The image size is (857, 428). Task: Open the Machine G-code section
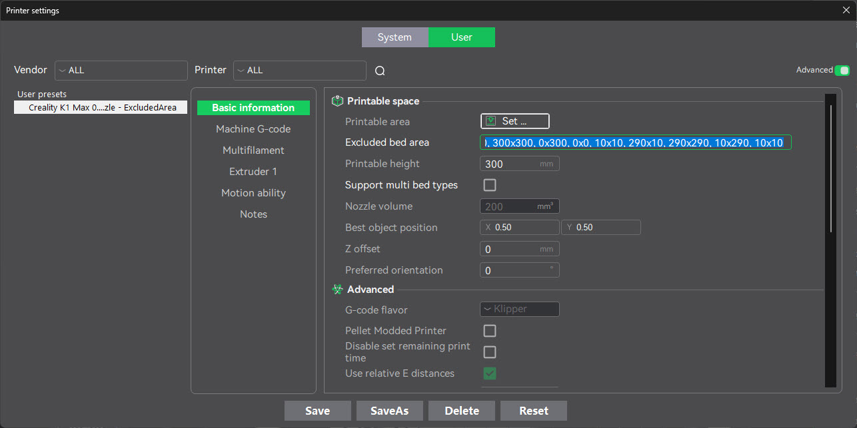pyautogui.click(x=253, y=129)
